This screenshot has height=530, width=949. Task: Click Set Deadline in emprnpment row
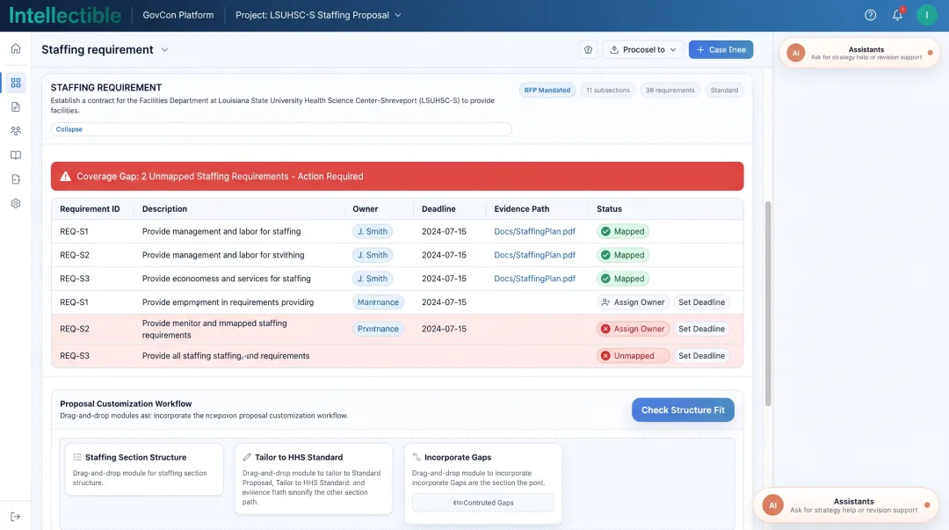[701, 302]
